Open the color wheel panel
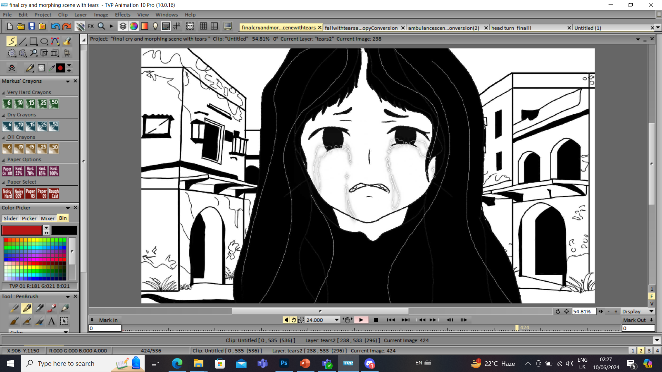The height and width of the screenshot is (372, 662). tap(134, 26)
